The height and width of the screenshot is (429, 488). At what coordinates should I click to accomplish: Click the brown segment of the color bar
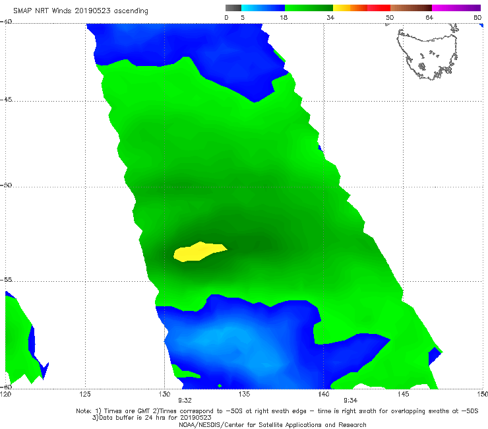[411, 8]
